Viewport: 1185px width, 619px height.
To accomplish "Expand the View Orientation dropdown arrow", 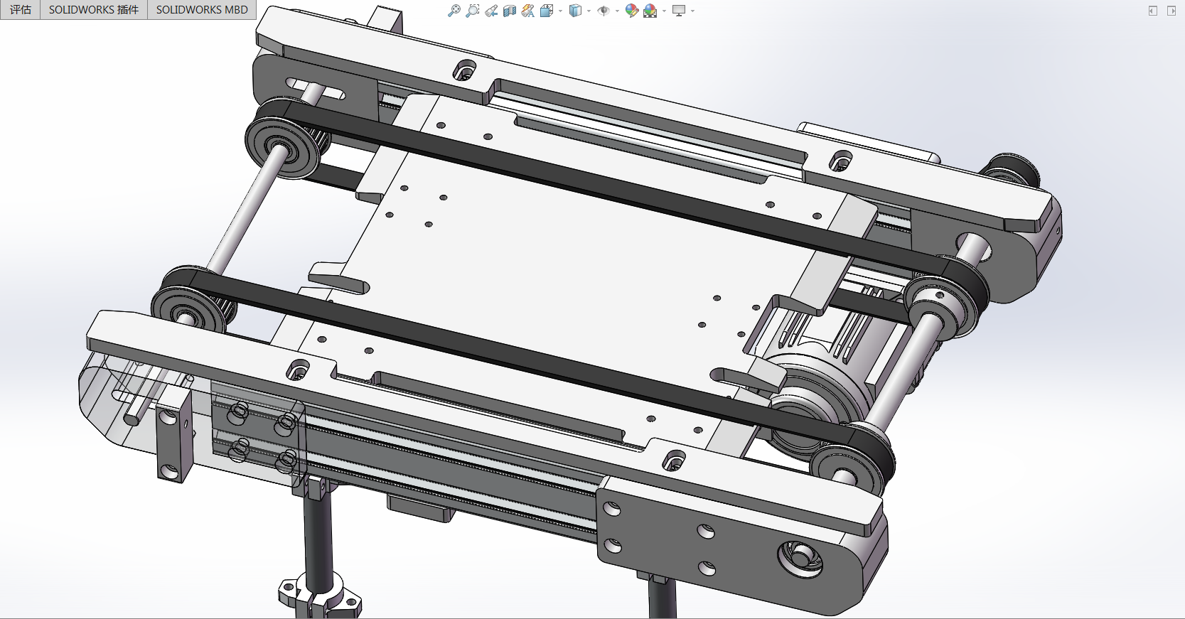I will point(560,11).
